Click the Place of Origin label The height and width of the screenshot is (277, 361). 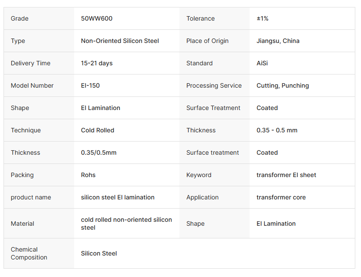coord(207,41)
